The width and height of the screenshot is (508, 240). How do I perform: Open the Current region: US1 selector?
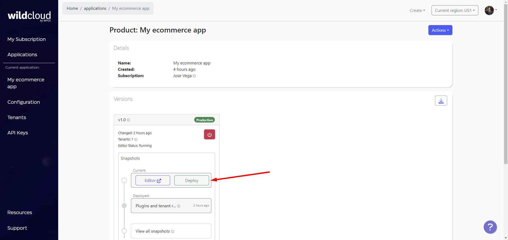tap(455, 10)
